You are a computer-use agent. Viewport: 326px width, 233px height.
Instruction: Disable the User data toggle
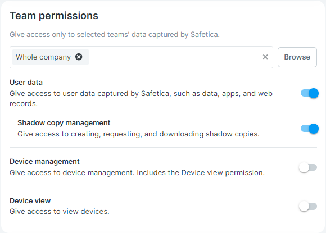[x=309, y=93]
